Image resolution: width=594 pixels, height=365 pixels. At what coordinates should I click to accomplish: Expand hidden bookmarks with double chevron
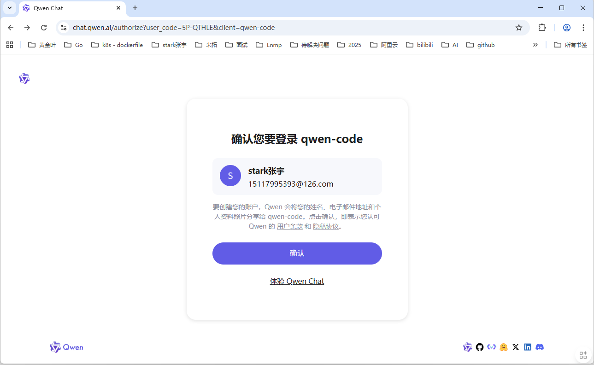click(535, 45)
